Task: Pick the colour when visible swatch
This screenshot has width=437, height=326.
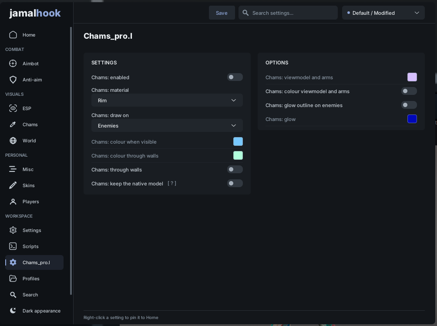Action: click(238, 141)
